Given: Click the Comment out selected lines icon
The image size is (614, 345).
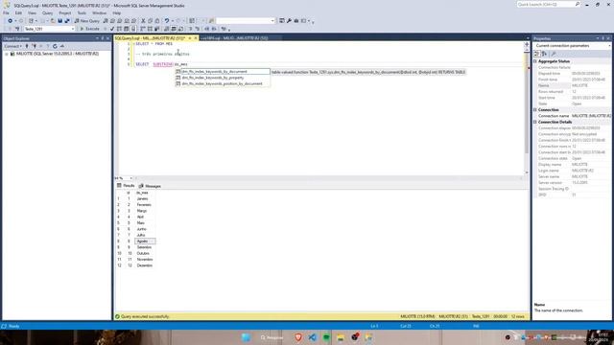Looking at the screenshot, I should 191,29.
